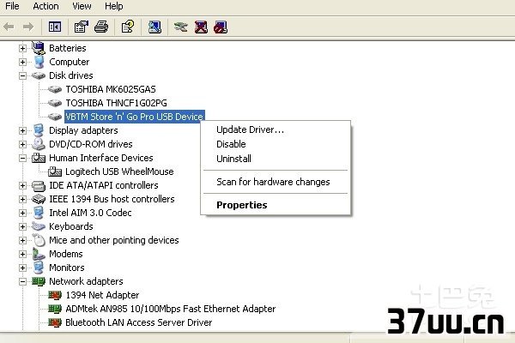Click Scan for hardware changes toolbar icon
The width and height of the screenshot is (515, 343).
154,27
